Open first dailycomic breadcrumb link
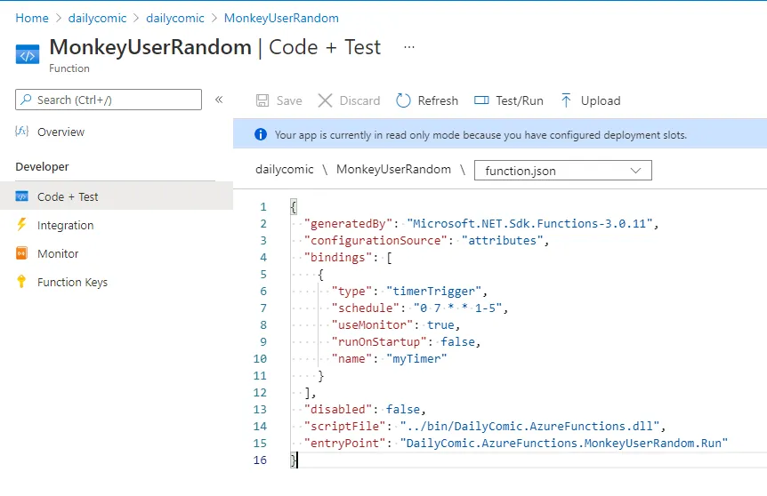Image resolution: width=767 pixels, height=496 pixels. [97, 18]
